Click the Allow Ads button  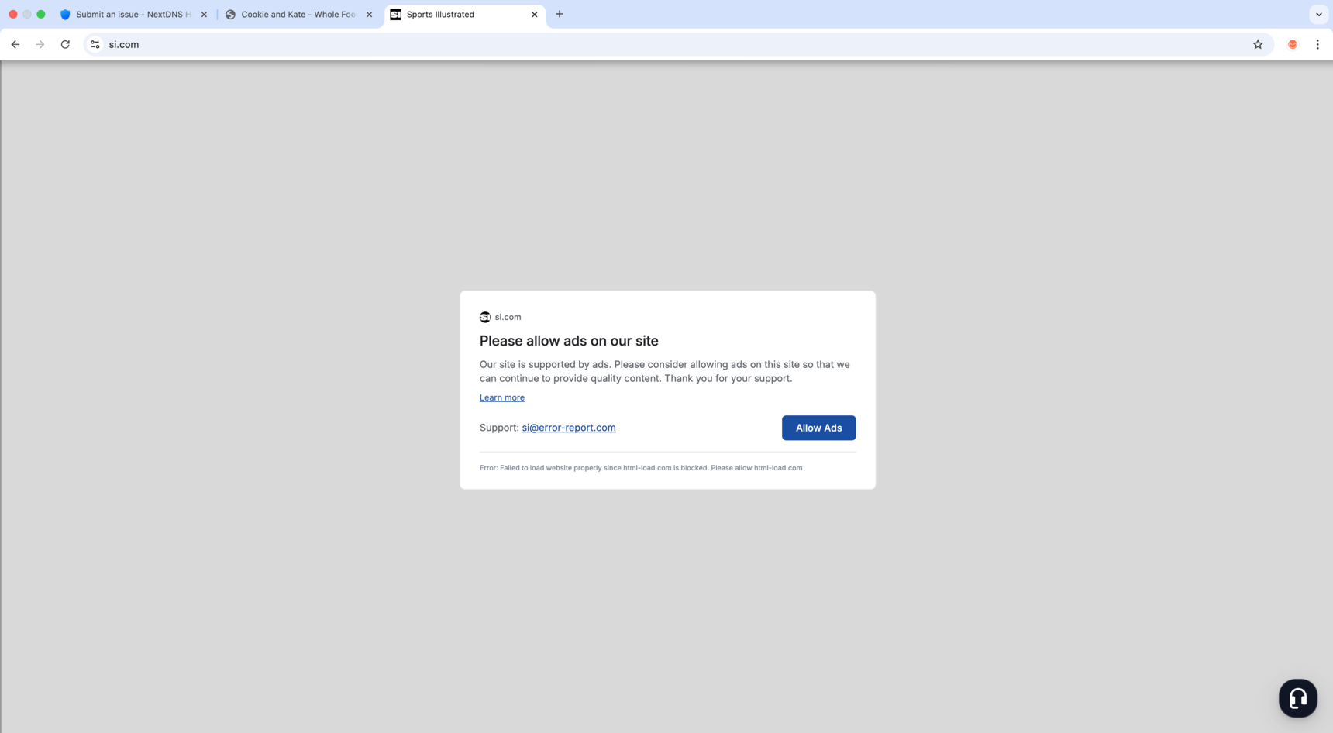(818, 428)
